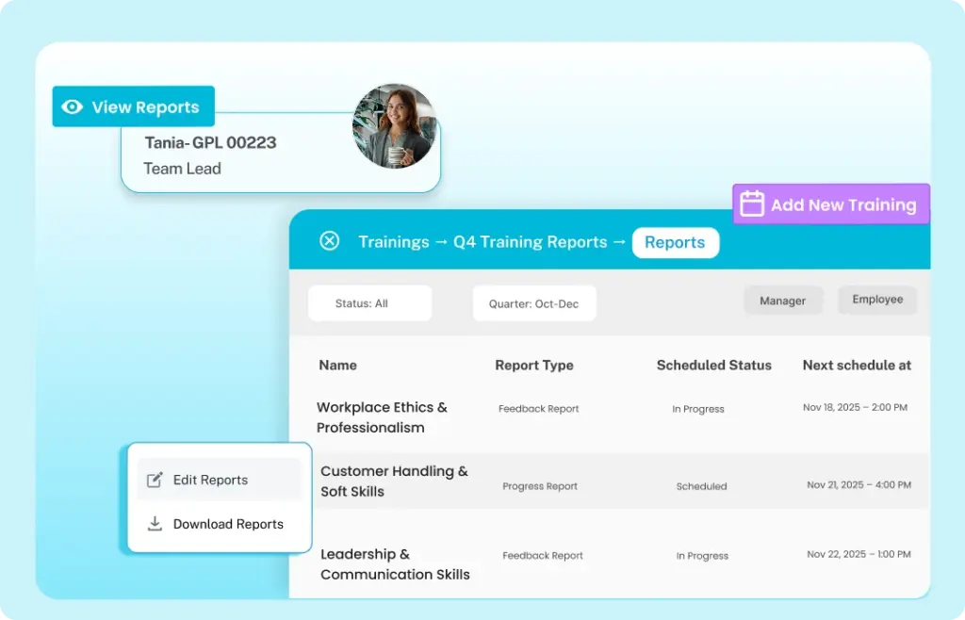Switch to the Employee view
965x620 pixels.
click(x=877, y=300)
